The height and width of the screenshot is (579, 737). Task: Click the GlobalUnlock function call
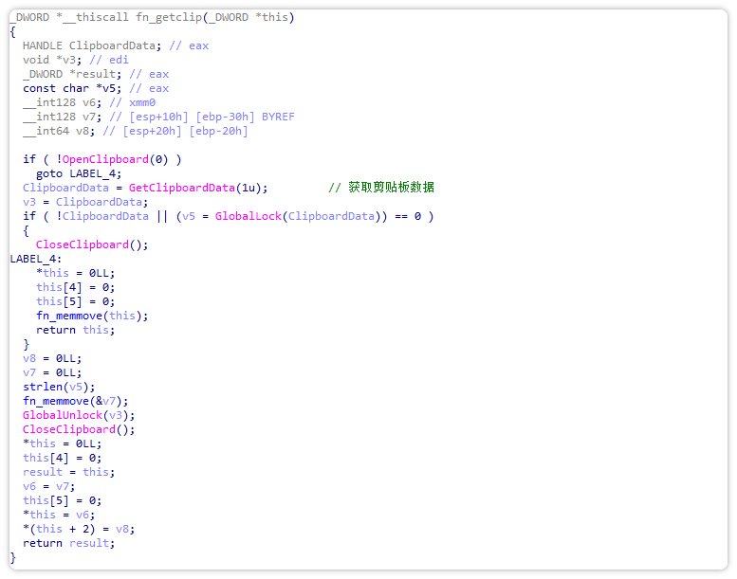pyautogui.click(x=62, y=415)
